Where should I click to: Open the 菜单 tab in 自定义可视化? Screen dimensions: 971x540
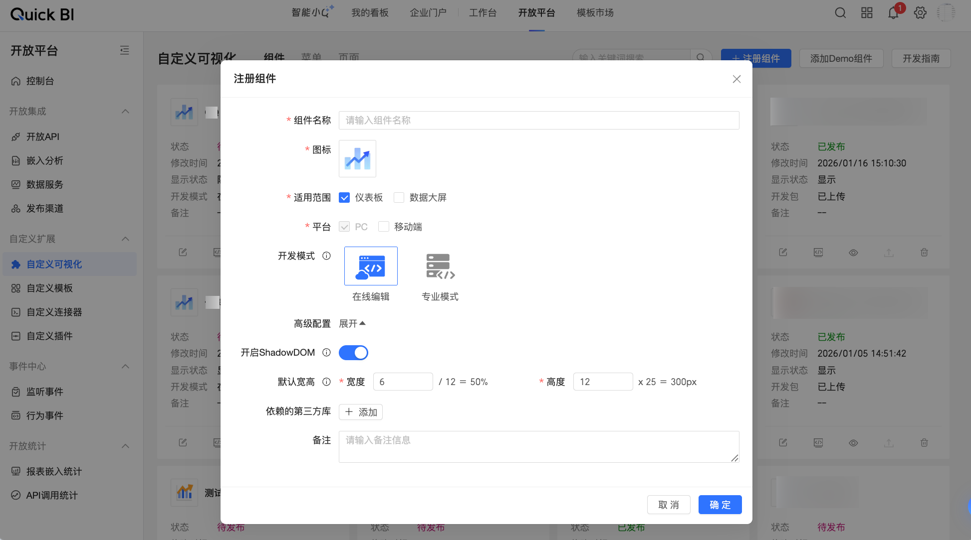point(310,57)
